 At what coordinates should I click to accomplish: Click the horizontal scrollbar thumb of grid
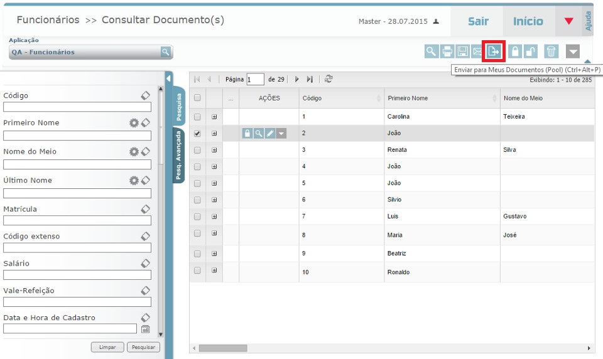(222, 348)
